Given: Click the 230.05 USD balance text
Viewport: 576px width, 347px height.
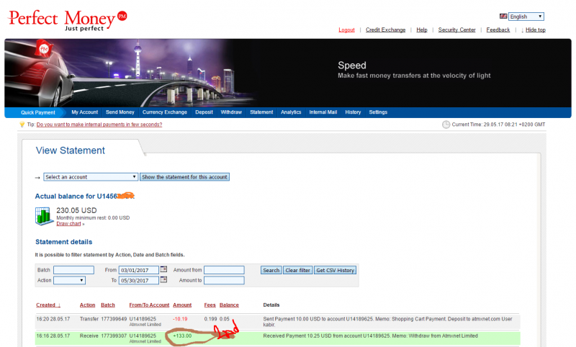Looking at the screenshot, I should (x=76, y=210).
